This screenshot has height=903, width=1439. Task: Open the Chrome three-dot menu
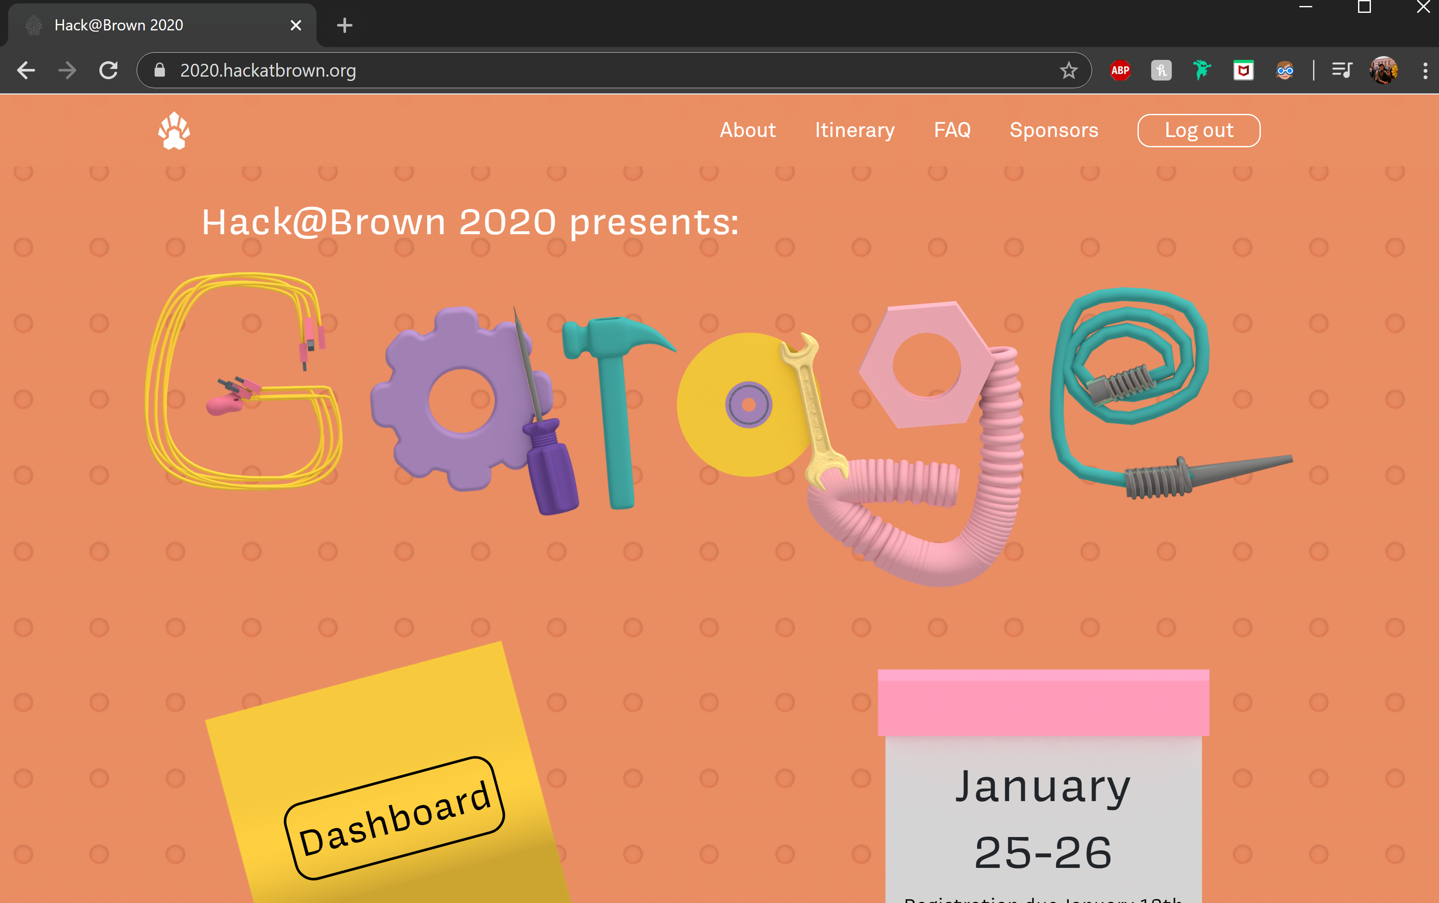tap(1425, 71)
